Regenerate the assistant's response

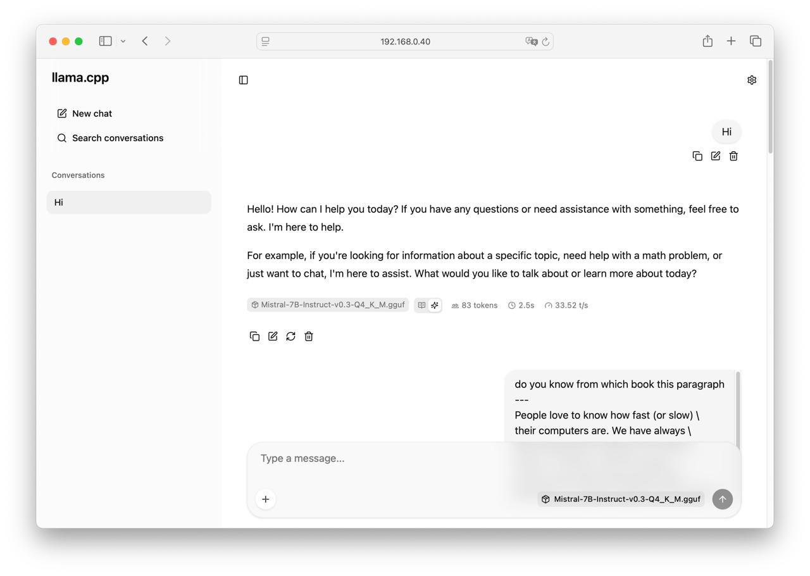pyautogui.click(x=290, y=337)
